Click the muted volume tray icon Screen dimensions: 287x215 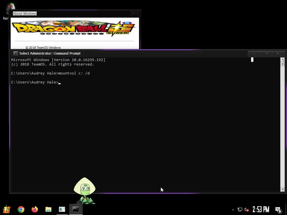[246, 209]
